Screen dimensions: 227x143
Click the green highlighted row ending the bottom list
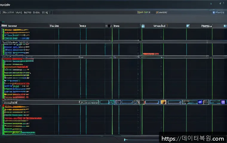20,133
